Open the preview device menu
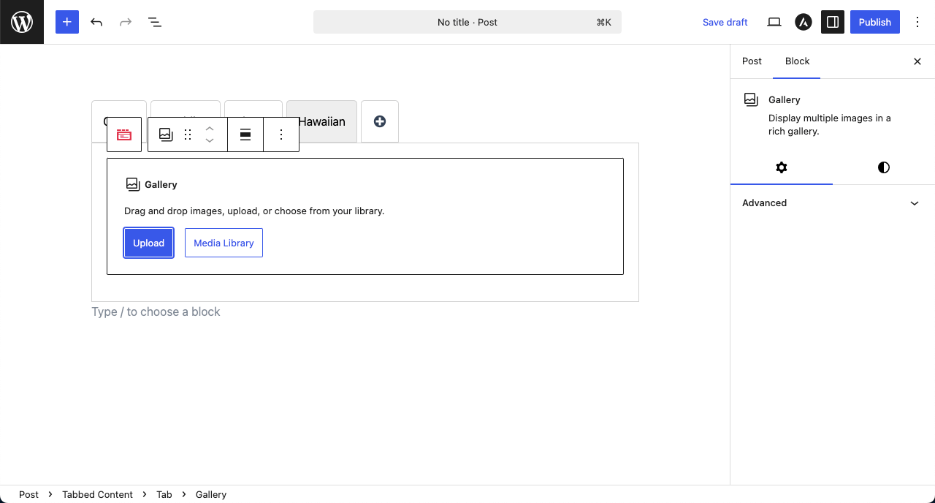The height and width of the screenshot is (503, 935). [774, 22]
